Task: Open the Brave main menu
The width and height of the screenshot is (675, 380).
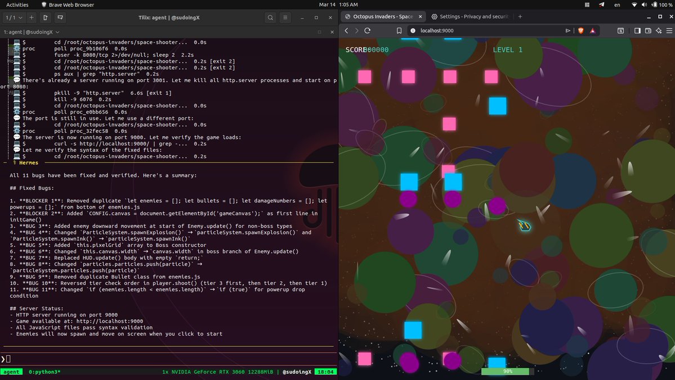Action: tap(669, 30)
